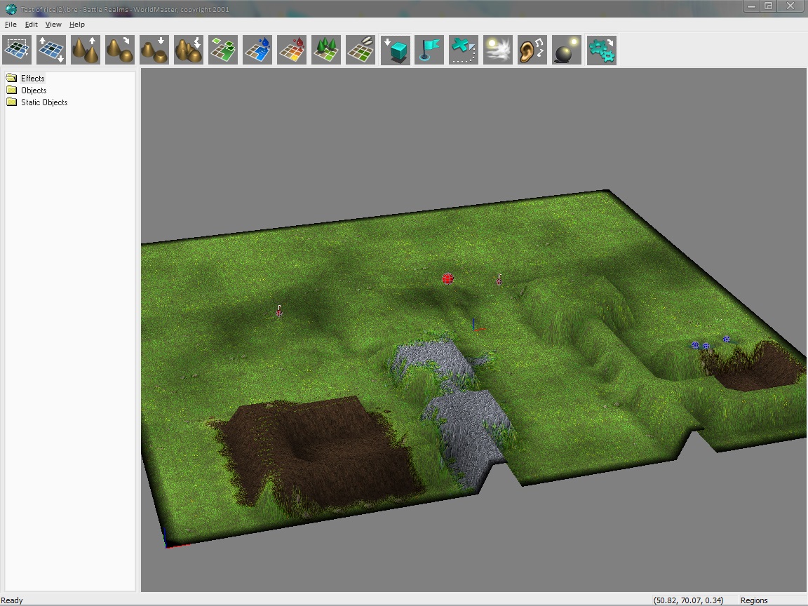Select the flag marker on left hill
This screenshot has height=606, width=808.
click(278, 310)
